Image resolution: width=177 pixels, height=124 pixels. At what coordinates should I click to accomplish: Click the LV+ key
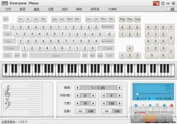tap(89, 19)
